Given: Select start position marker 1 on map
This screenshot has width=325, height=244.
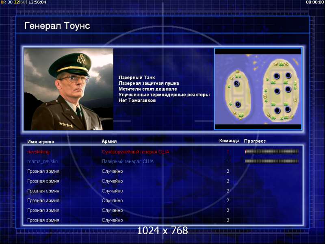Looking at the screenshot, I should 238,105.
